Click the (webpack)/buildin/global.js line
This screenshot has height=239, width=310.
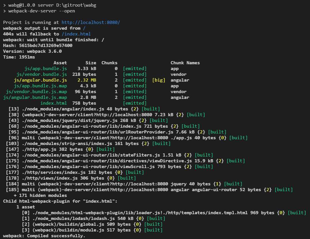pos(92,224)
